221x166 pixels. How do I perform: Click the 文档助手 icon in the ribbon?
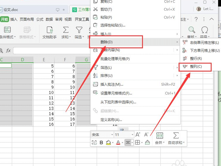[x=49, y=30]
